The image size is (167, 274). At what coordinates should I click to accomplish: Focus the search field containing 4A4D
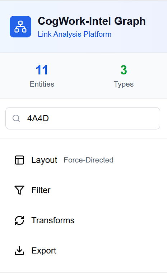pos(83,118)
